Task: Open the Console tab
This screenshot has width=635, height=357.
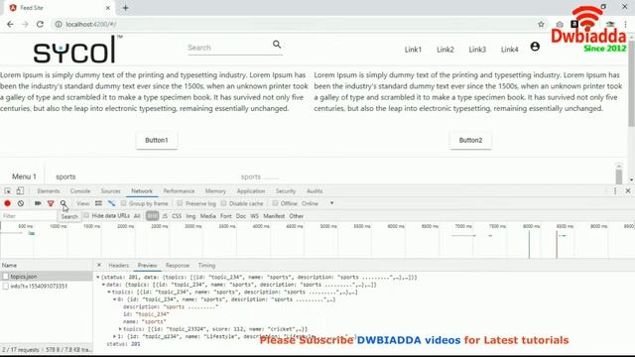Action: coord(80,191)
